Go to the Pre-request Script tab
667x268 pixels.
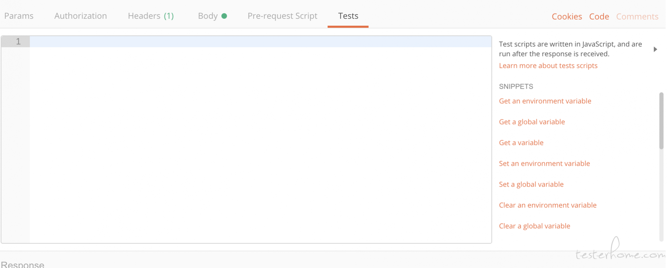click(x=282, y=16)
